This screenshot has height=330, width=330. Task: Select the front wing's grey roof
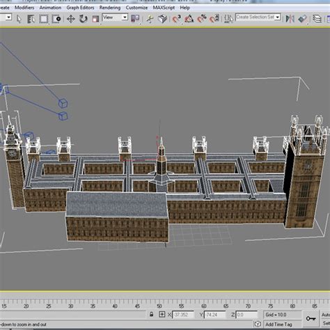coord(117,204)
